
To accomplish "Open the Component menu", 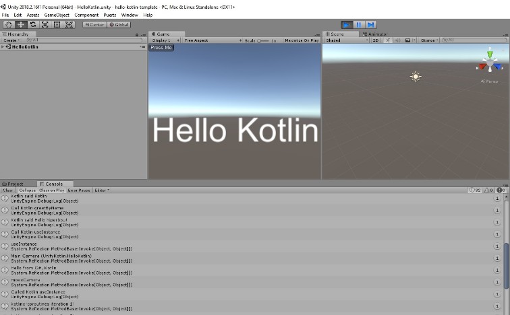I will tap(86, 15).
